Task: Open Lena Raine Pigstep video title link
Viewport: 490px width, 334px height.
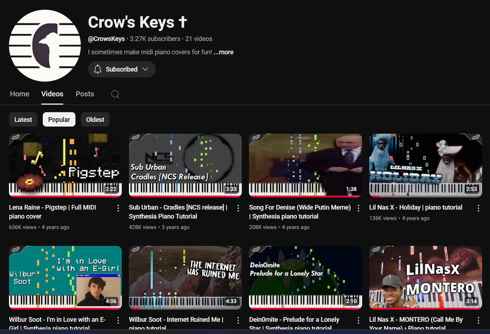Action: (x=53, y=212)
